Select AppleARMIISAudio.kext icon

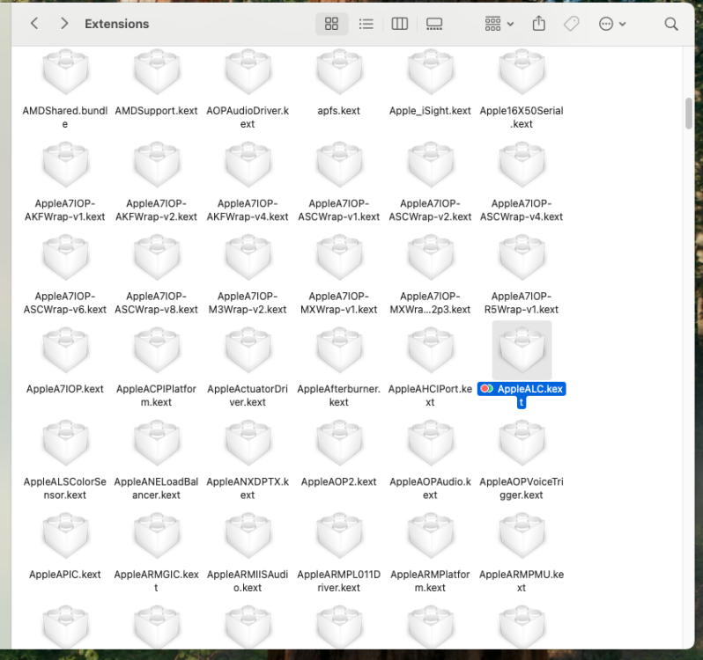pos(248,535)
